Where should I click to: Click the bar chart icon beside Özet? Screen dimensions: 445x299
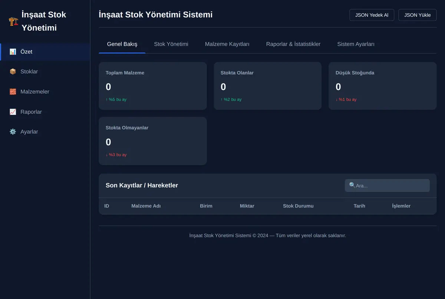click(13, 52)
